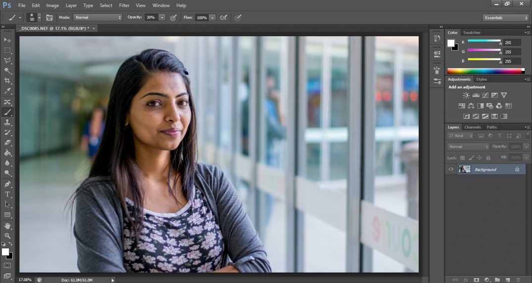Switch to the Swatches tab

[x=472, y=33]
